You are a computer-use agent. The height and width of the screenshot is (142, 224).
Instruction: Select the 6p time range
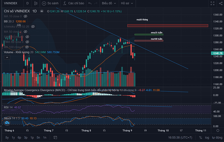click(19, 137)
